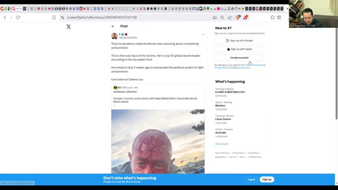Open the @ElijahSchaffer handle link
Screen dimensions: 338x190
coord(128,37)
